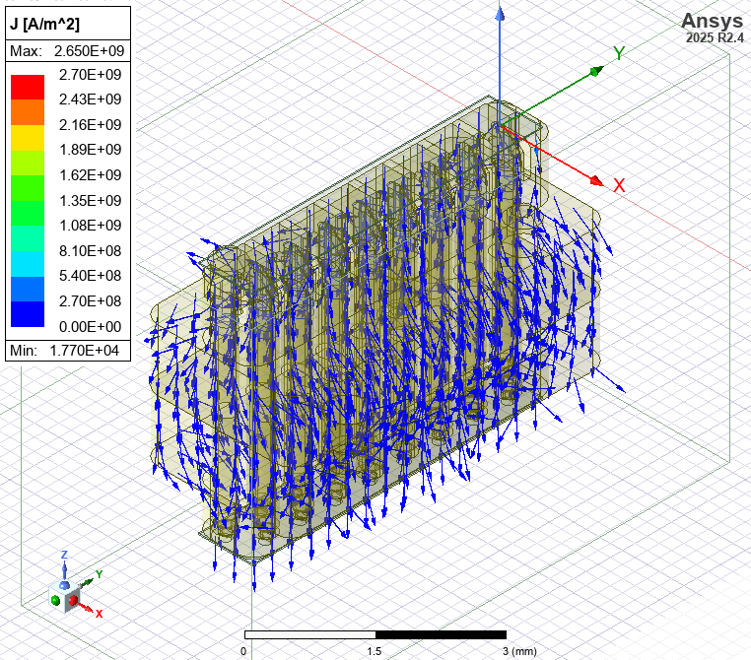Click the J [A/m^2] legend title
This screenshot has width=751, height=660.
pyautogui.click(x=45, y=24)
